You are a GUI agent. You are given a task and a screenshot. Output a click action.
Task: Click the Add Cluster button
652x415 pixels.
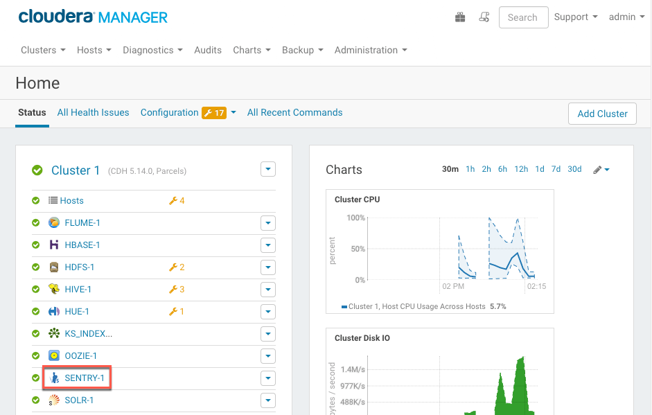click(x=602, y=114)
